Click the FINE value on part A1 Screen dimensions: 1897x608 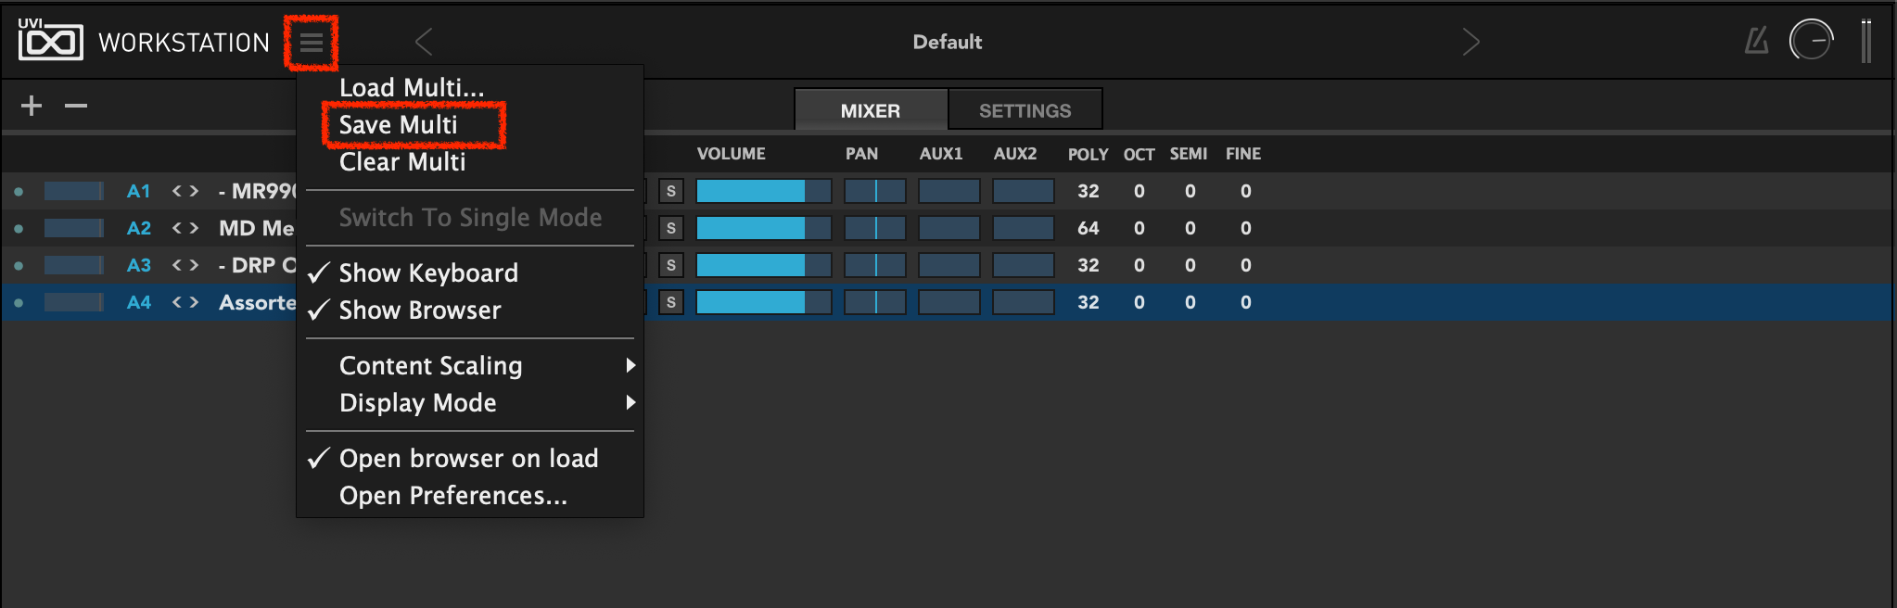tap(1246, 191)
